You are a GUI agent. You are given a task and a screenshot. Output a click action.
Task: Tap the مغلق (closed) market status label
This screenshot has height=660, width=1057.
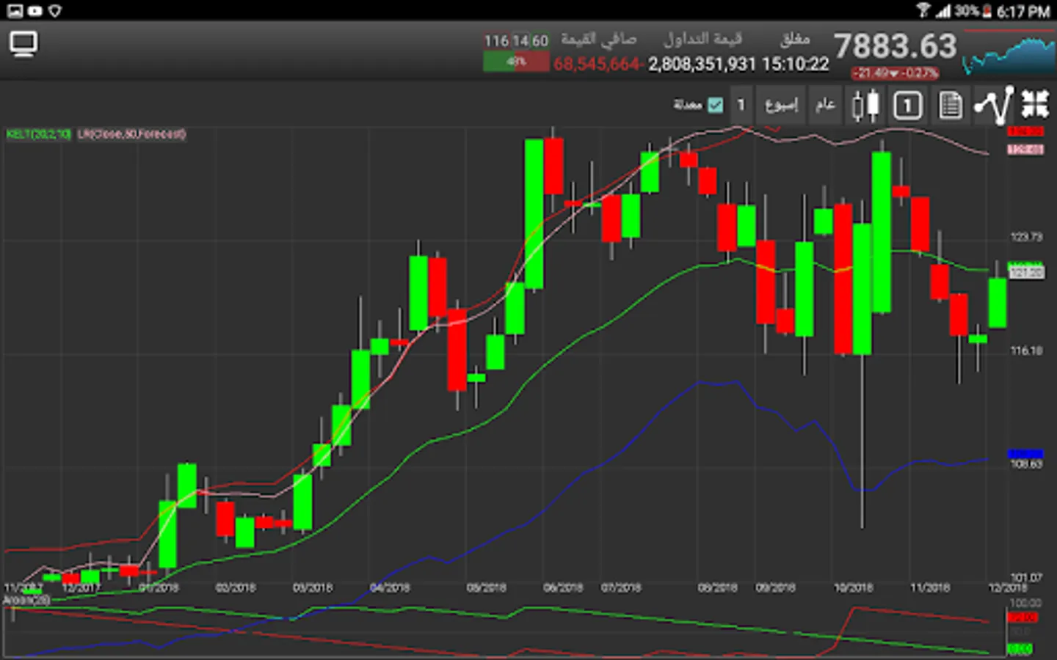(796, 38)
